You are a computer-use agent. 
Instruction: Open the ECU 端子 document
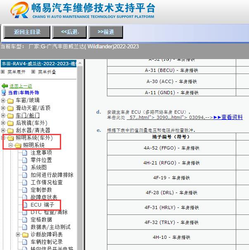(43, 205)
